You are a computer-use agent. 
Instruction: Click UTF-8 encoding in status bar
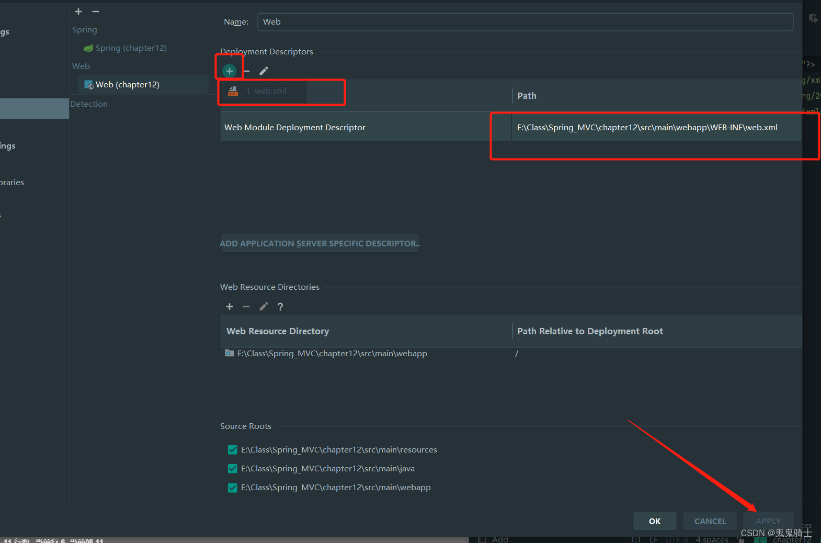tap(677, 539)
